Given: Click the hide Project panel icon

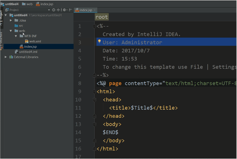Looking at the screenshot, I should [x=70, y=10].
